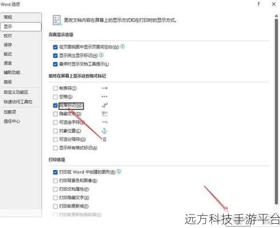The image size is (280, 228).
Task: Enable 对象位置 checkbox
Action: 55,131
